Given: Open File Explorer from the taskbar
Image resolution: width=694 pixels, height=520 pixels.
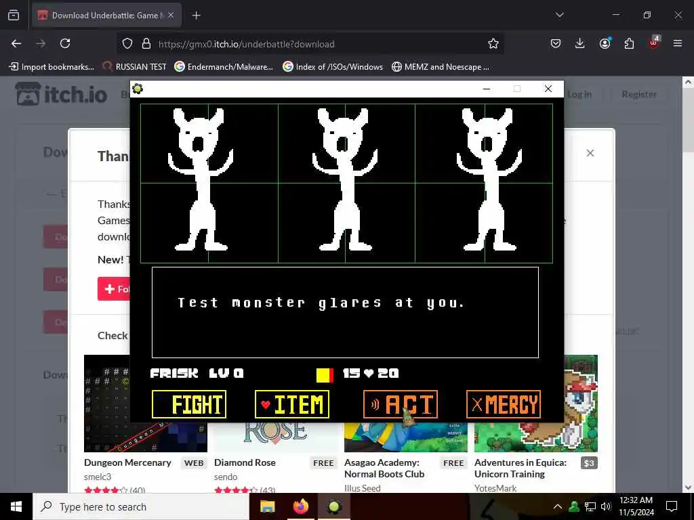Looking at the screenshot, I should coord(267,506).
